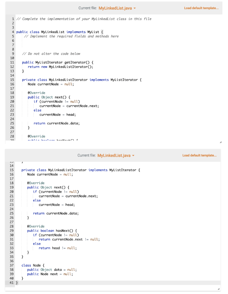The height and width of the screenshot is (294, 228).
Task: Click 'private class MyLinkedListIterator' line in upper editor
Action: (82, 80)
